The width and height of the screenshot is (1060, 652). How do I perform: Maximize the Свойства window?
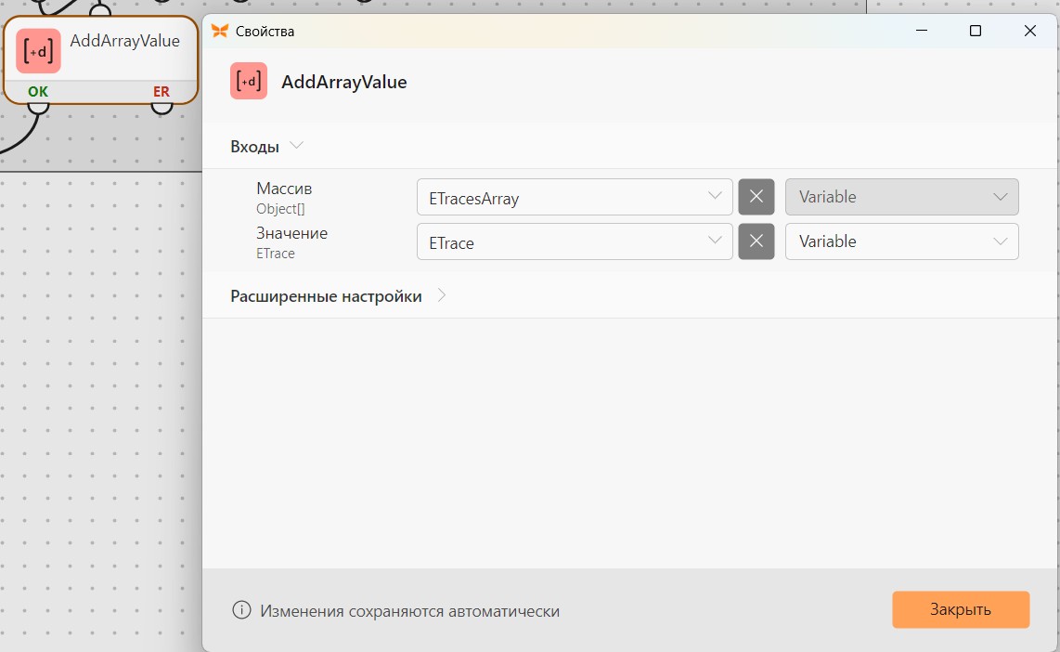[976, 31]
